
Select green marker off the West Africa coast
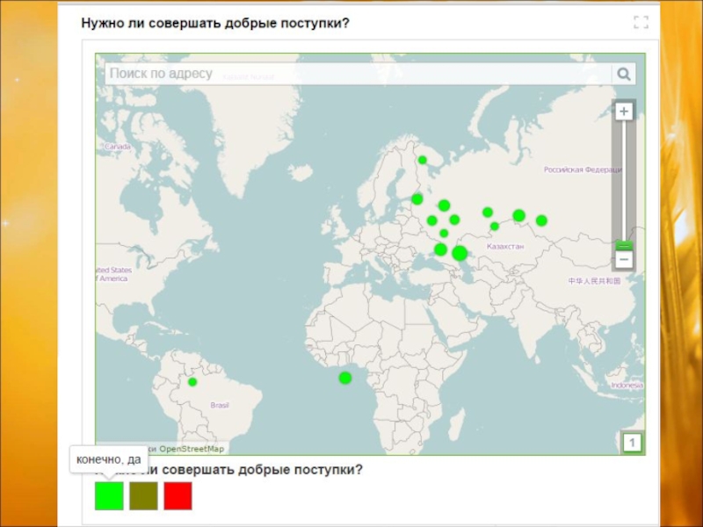345,378
